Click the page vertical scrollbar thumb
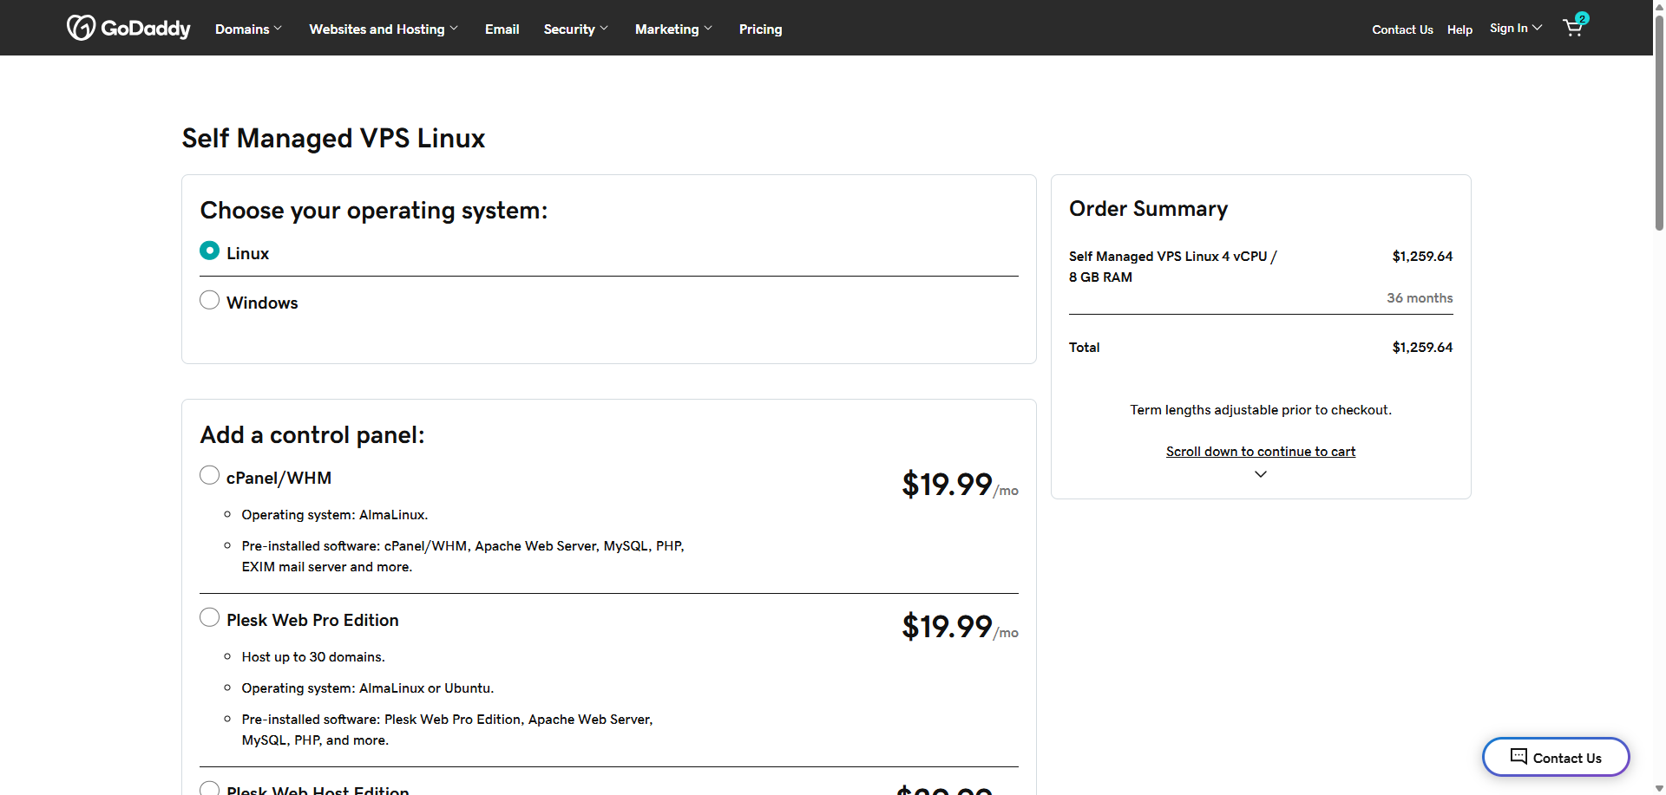 click(1659, 121)
